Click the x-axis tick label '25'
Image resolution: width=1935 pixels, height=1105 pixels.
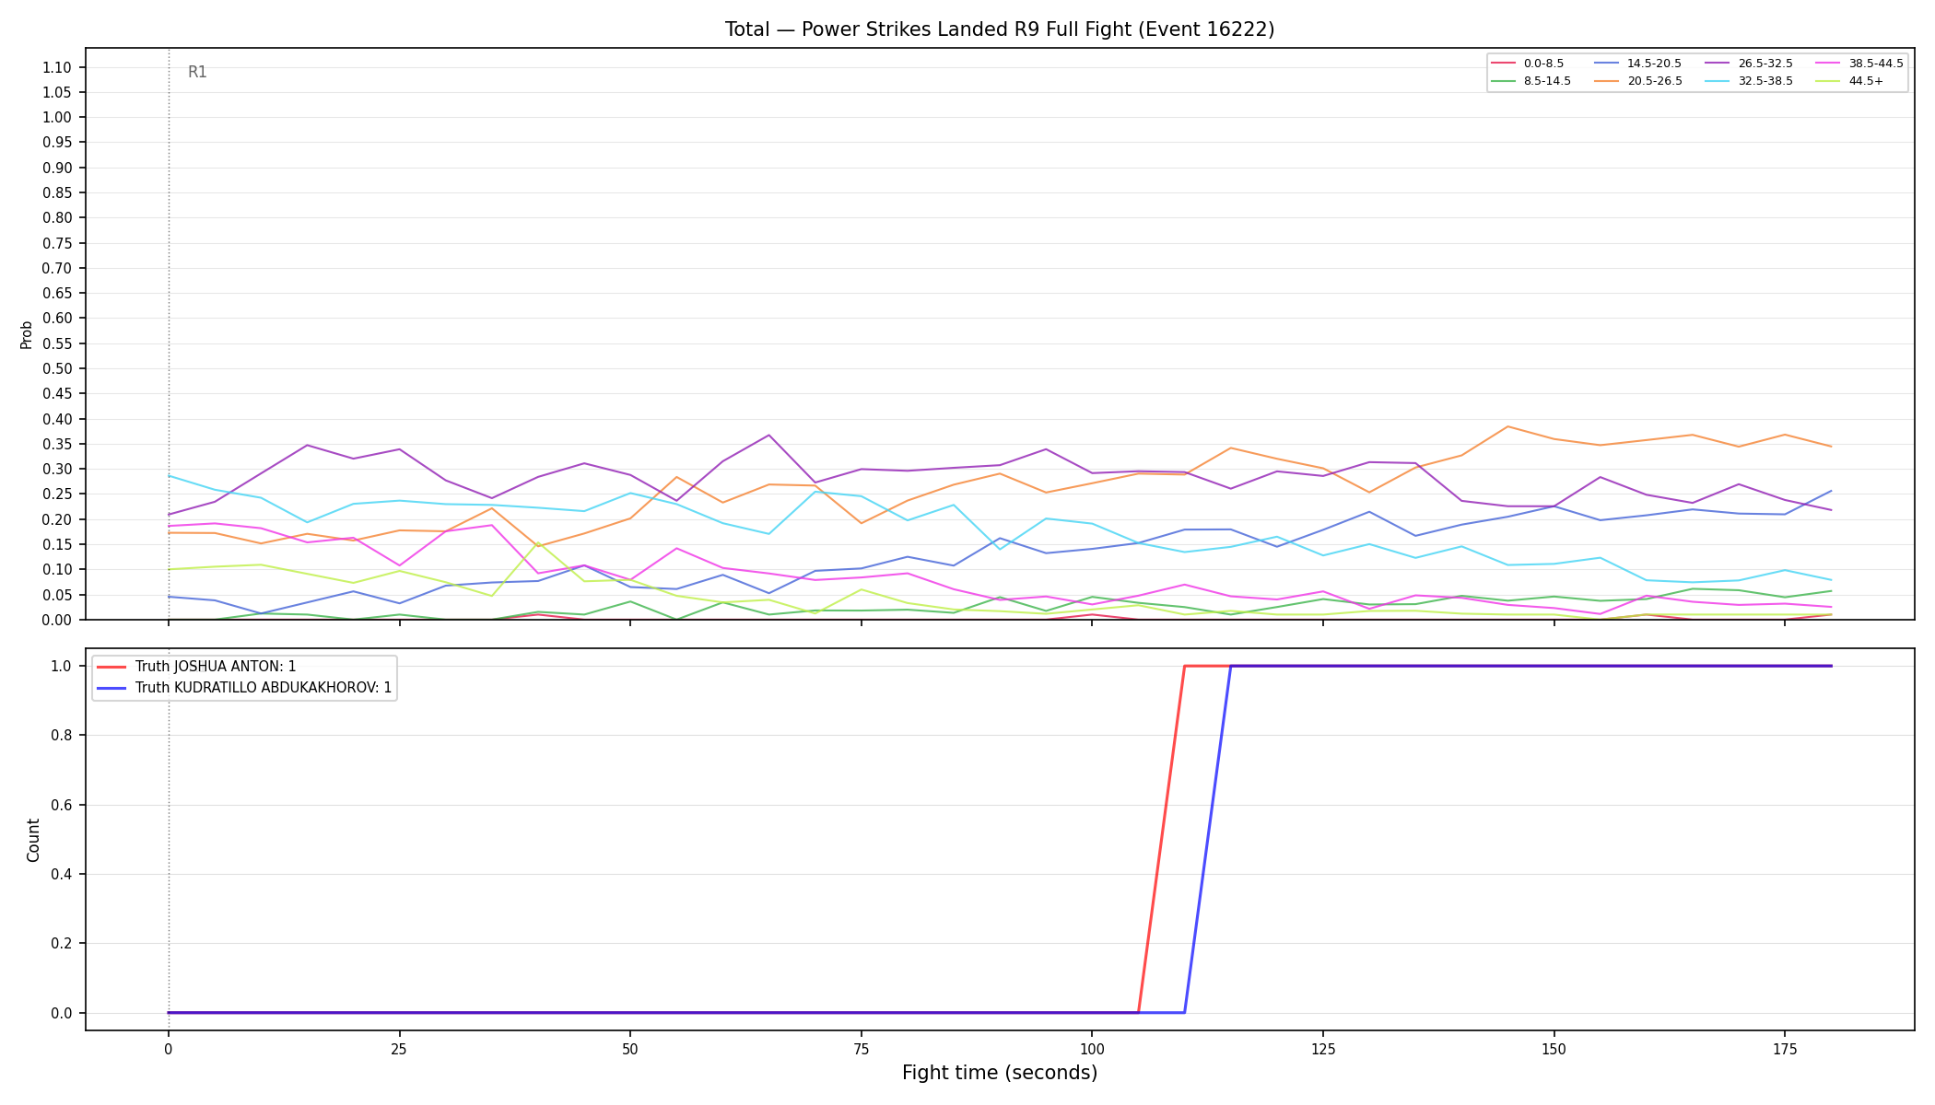[x=399, y=1049]
